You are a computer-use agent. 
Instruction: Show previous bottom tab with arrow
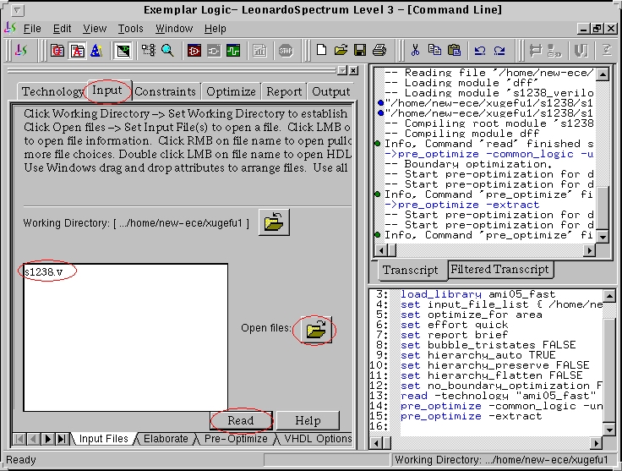coord(33,439)
